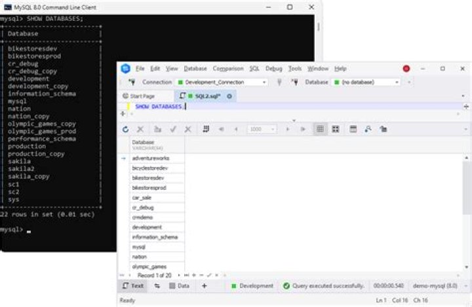
Task: Click the swap views arrows icon
Action: pyautogui.click(x=157, y=286)
